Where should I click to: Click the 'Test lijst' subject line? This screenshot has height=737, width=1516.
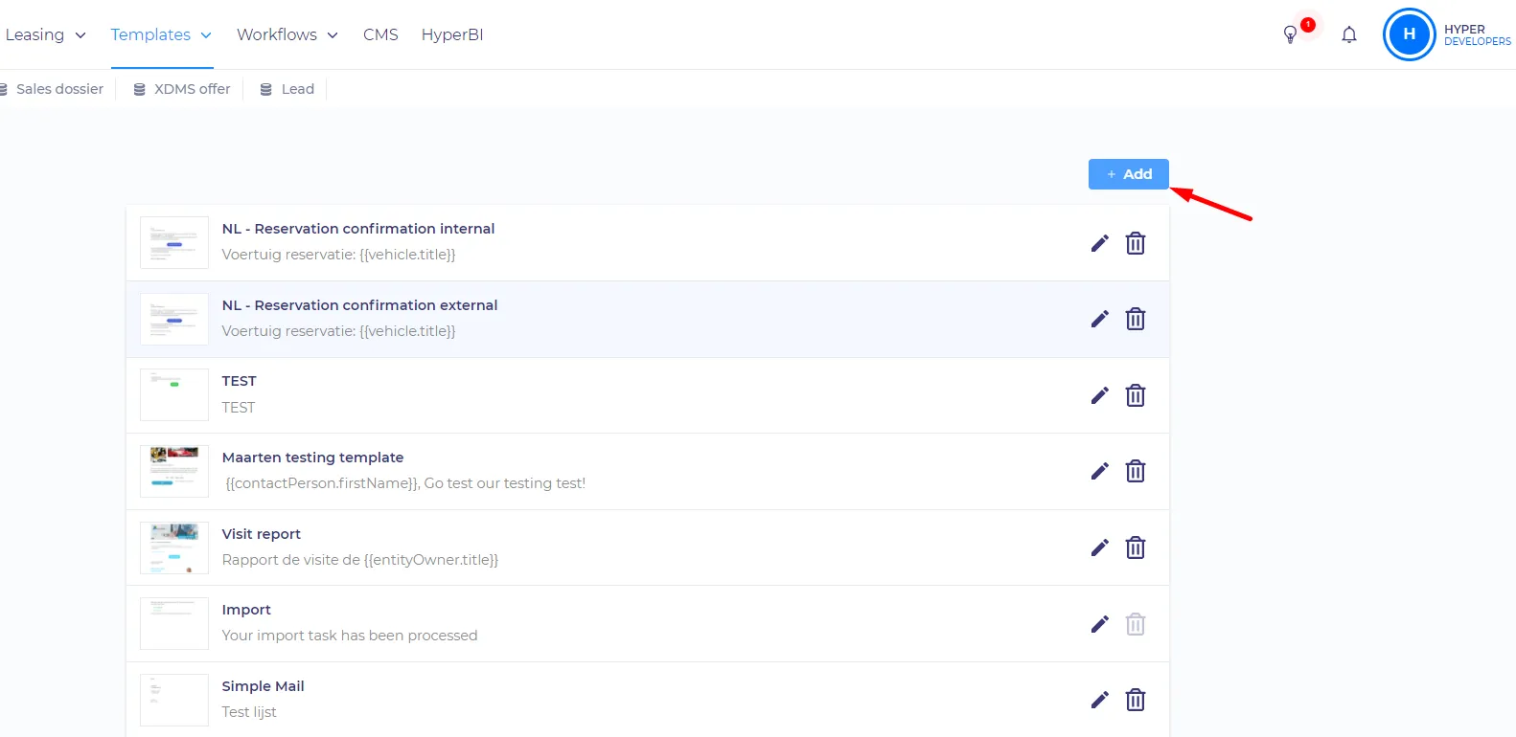[x=249, y=712]
